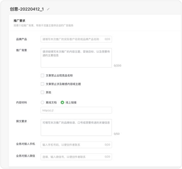Screen dimensions: 182x169
Task: Click into the 撰文要求 text area
Action: click(x=76, y=127)
